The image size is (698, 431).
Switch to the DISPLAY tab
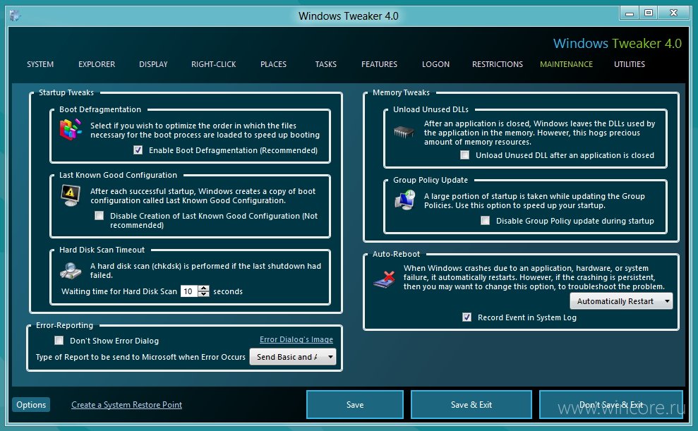pos(153,64)
